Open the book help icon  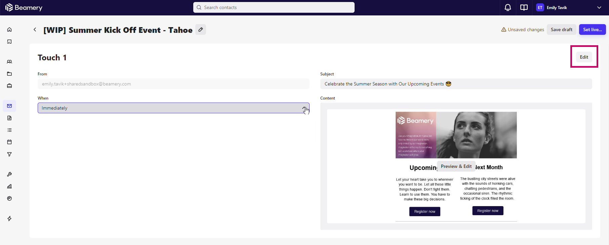(x=524, y=7)
